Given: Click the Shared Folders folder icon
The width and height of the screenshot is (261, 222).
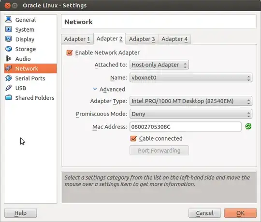Looking at the screenshot, I should coord(9,98).
